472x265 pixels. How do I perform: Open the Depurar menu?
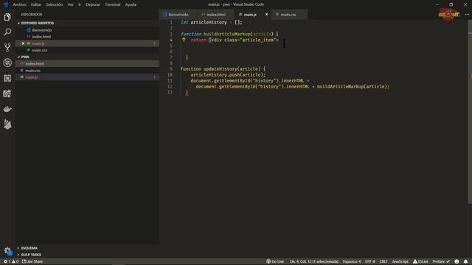point(93,4)
